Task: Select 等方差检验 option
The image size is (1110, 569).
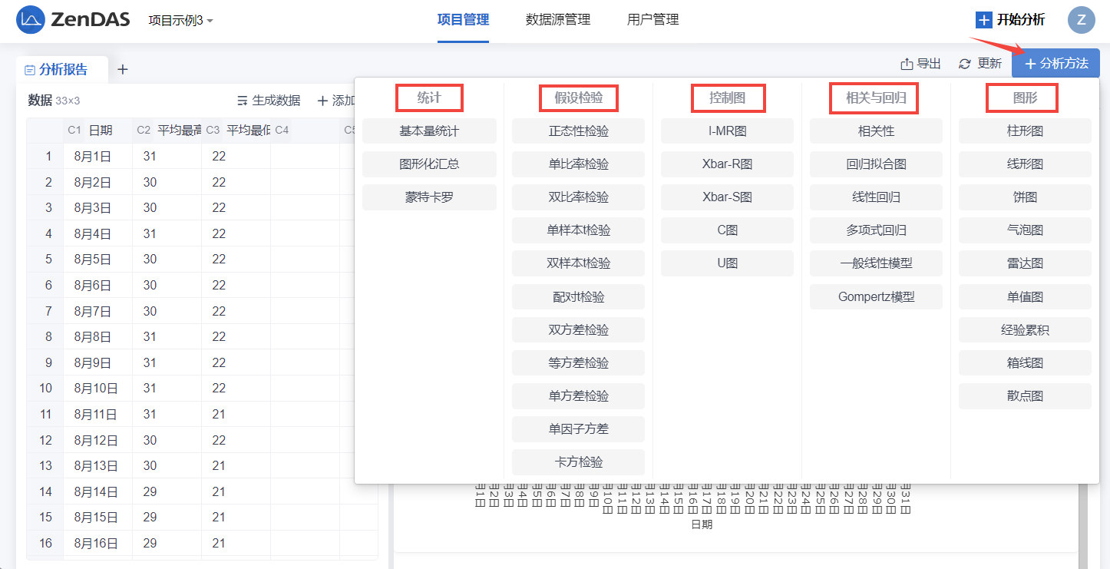Action: 578,363
